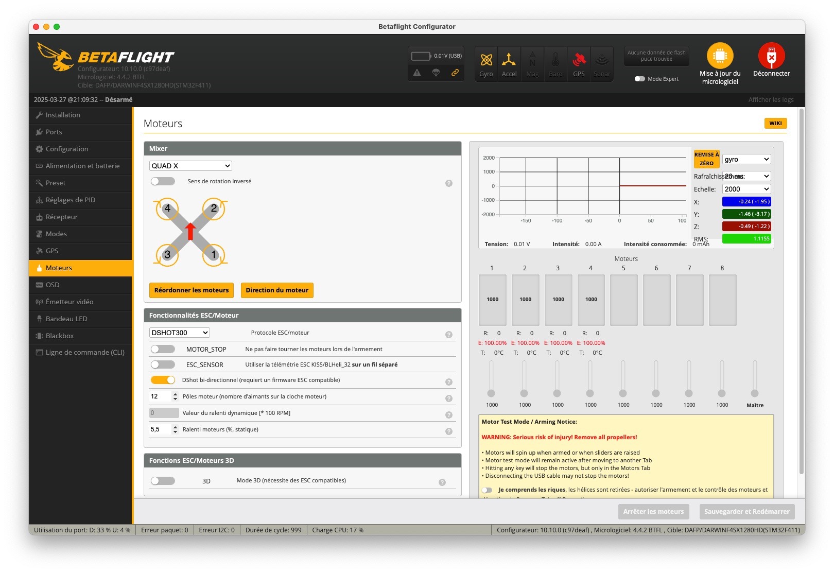Toggle Mode Expert switch
Screen dimensions: 834x573
639,79
